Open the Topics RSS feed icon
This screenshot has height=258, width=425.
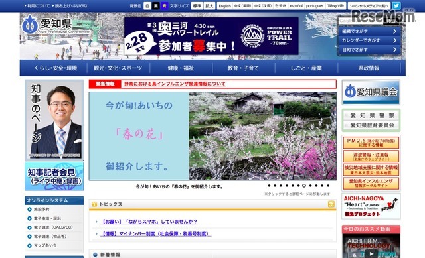331,204
